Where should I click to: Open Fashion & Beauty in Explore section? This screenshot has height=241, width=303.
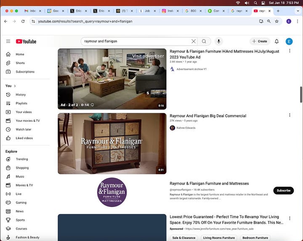click(x=27, y=237)
